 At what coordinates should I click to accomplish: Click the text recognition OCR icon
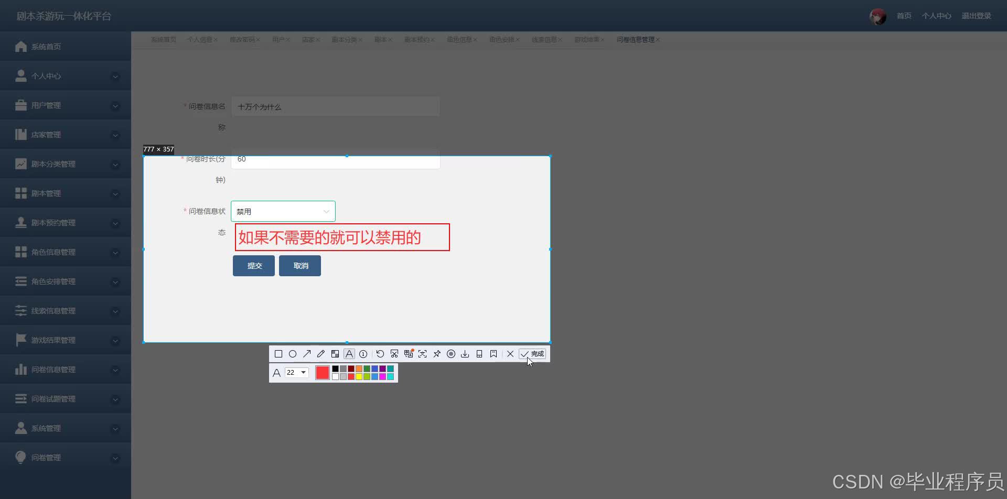[x=423, y=354]
